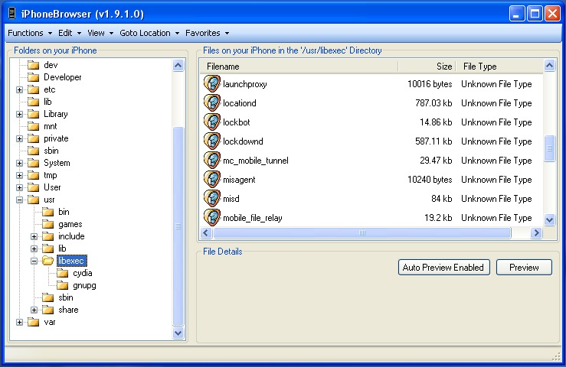Click the cydia folder icon

tap(63, 273)
